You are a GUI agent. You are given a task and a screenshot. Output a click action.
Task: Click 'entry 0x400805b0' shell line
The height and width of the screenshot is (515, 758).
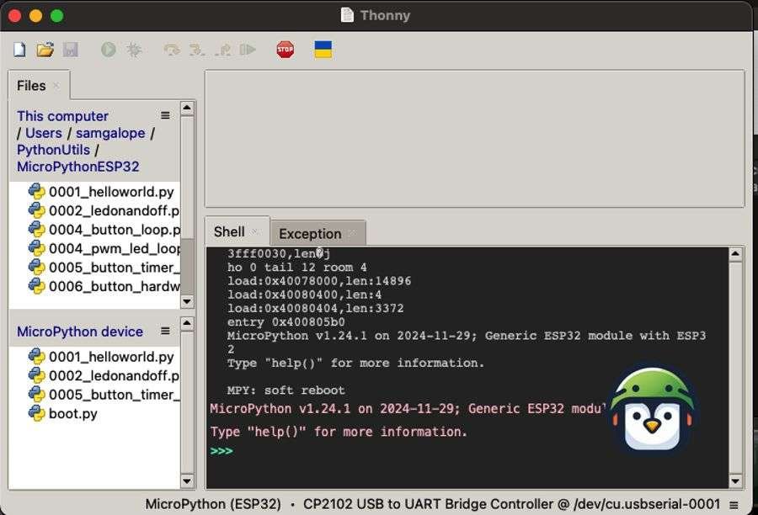(x=286, y=321)
